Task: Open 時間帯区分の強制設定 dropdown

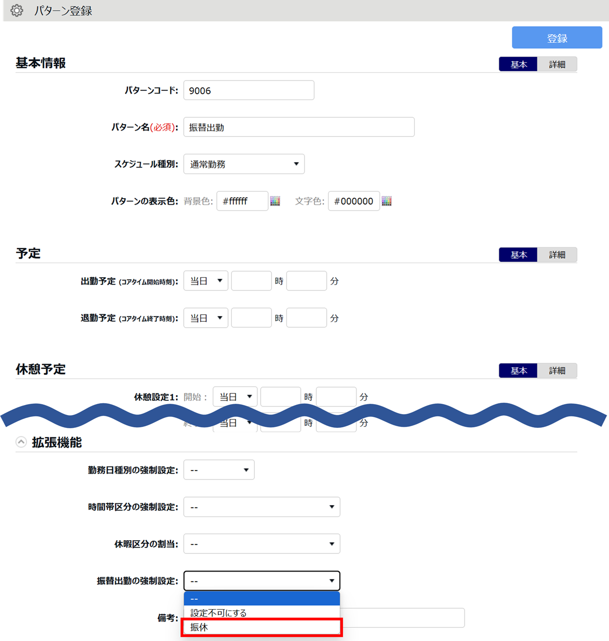Action: [262, 507]
